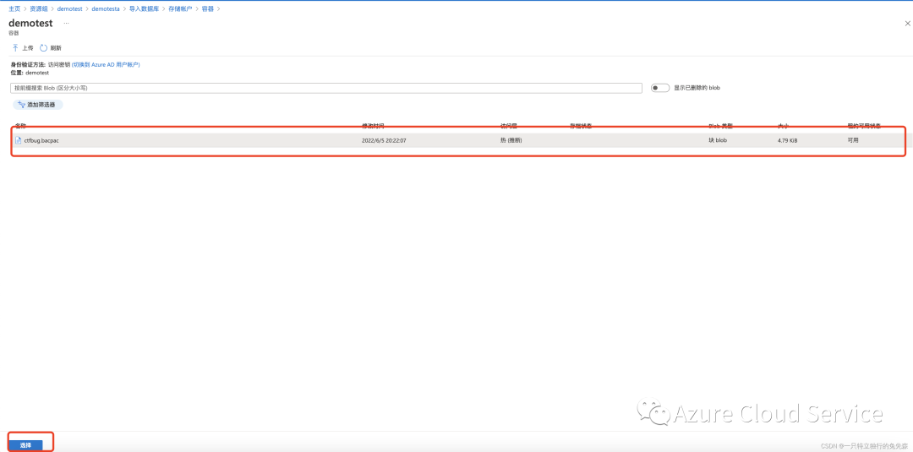The image size is (913, 452).
Task: Click the file icon beside ctfbug.bacpac
Action: tap(18, 140)
